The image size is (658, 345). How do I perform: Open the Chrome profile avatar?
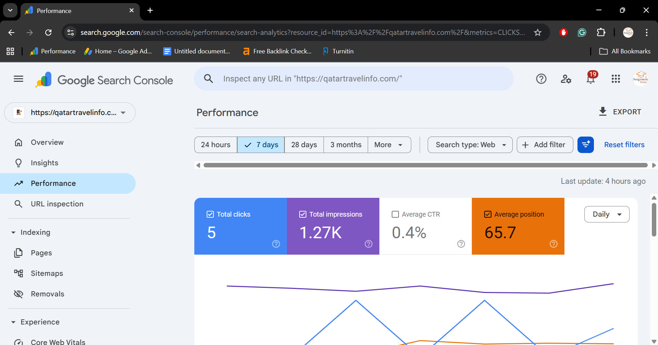[x=628, y=33]
